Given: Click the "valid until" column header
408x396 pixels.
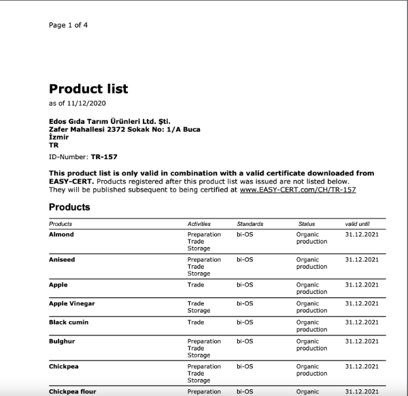Looking at the screenshot, I should [x=356, y=224].
